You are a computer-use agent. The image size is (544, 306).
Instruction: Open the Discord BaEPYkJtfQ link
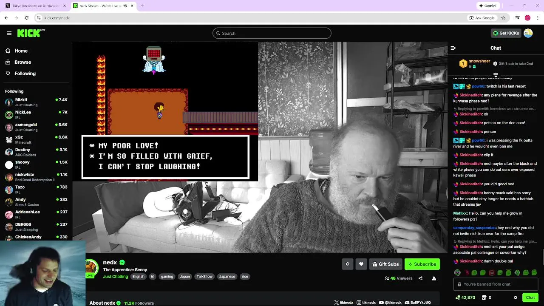(418, 303)
